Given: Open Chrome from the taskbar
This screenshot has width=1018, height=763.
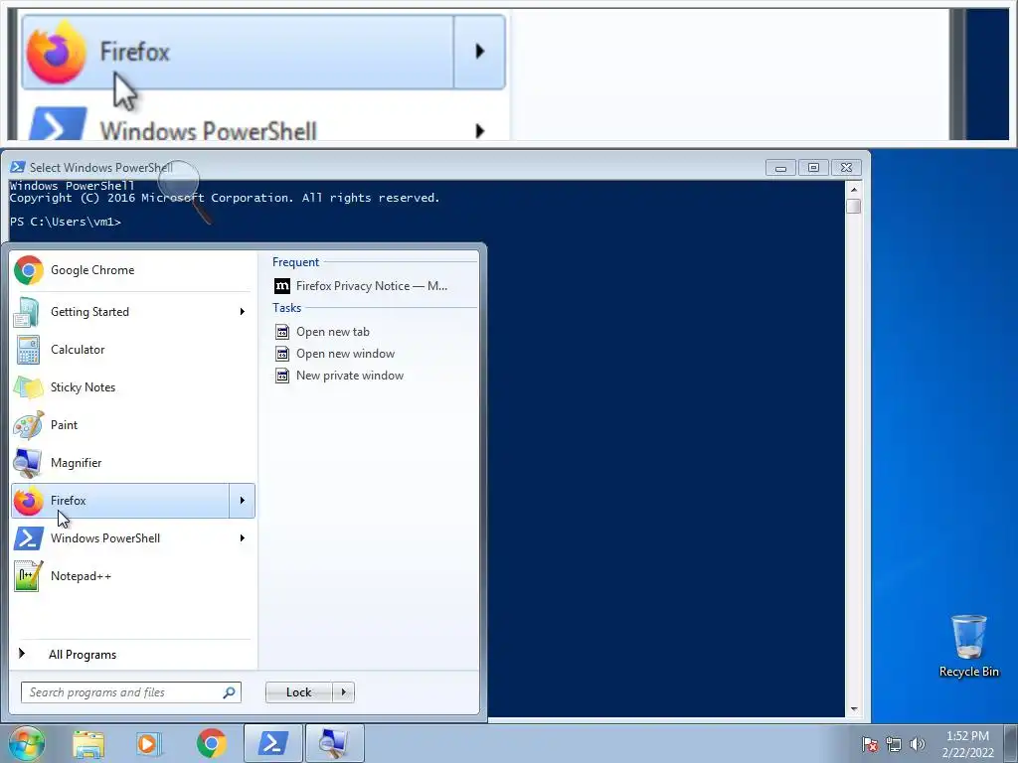Looking at the screenshot, I should [x=212, y=744].
